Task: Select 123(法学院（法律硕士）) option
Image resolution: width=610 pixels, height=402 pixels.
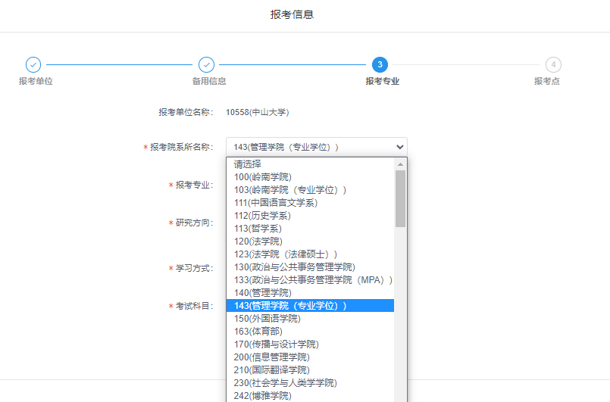Action: (286, 254)
